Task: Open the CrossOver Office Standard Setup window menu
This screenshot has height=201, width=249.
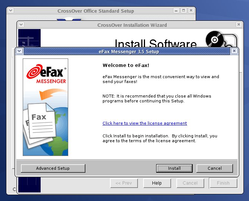Action: [x=11, y=11]
